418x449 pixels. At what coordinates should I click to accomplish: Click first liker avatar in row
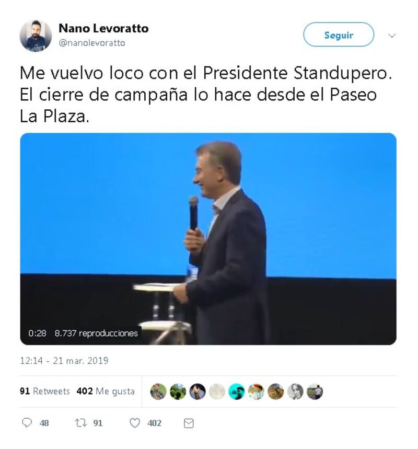158,392
